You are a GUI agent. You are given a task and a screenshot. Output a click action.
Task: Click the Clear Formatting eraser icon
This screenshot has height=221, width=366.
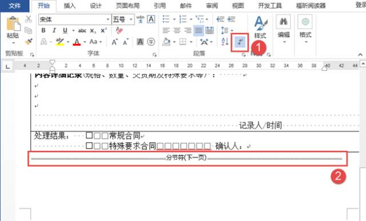pyautogui.click(x=119, y=30)
